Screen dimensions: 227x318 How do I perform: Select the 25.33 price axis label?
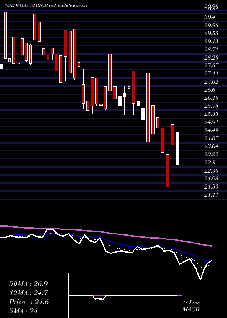pyautogui.click(x=212, y=114)
